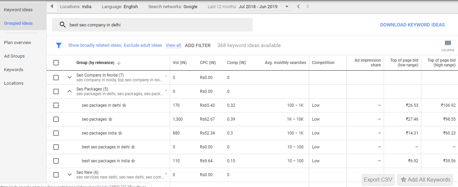The image size is (458, 187).
Task: Collapse the Seo Packages group
Action: point(70,91)
